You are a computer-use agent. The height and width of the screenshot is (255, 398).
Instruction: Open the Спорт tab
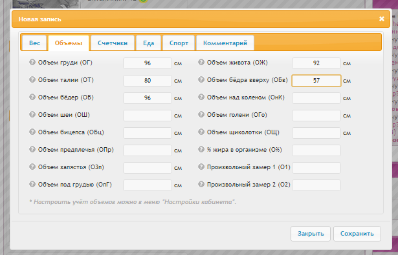pyautogui.click(x=179, y=43)
